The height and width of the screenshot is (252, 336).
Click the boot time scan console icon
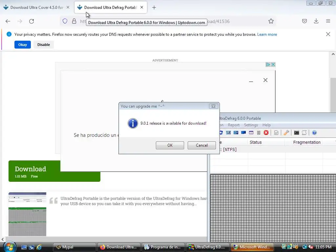[x=296, y=133]
